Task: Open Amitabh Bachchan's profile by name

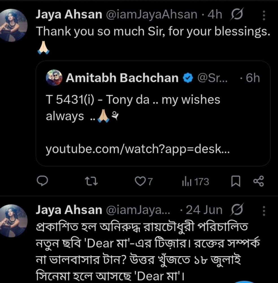Action: pyautogui.click(x=122, y=78)
